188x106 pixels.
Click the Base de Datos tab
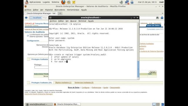(153, 26)
